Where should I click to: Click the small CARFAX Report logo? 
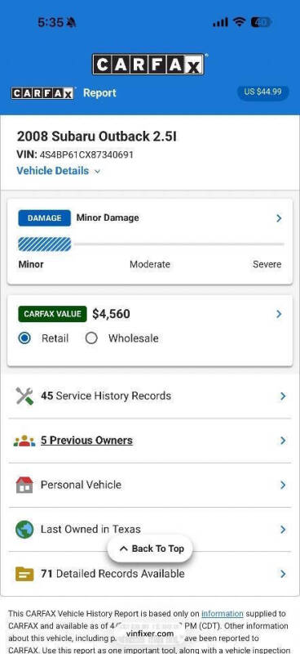click(x=43, y=93)
